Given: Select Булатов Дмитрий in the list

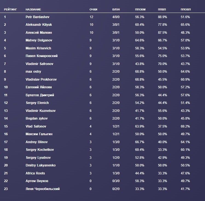Looking at the screenshot, I should click(40, 95).
